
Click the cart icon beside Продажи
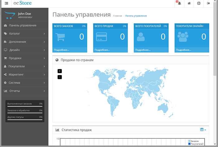tap(5, 58)
